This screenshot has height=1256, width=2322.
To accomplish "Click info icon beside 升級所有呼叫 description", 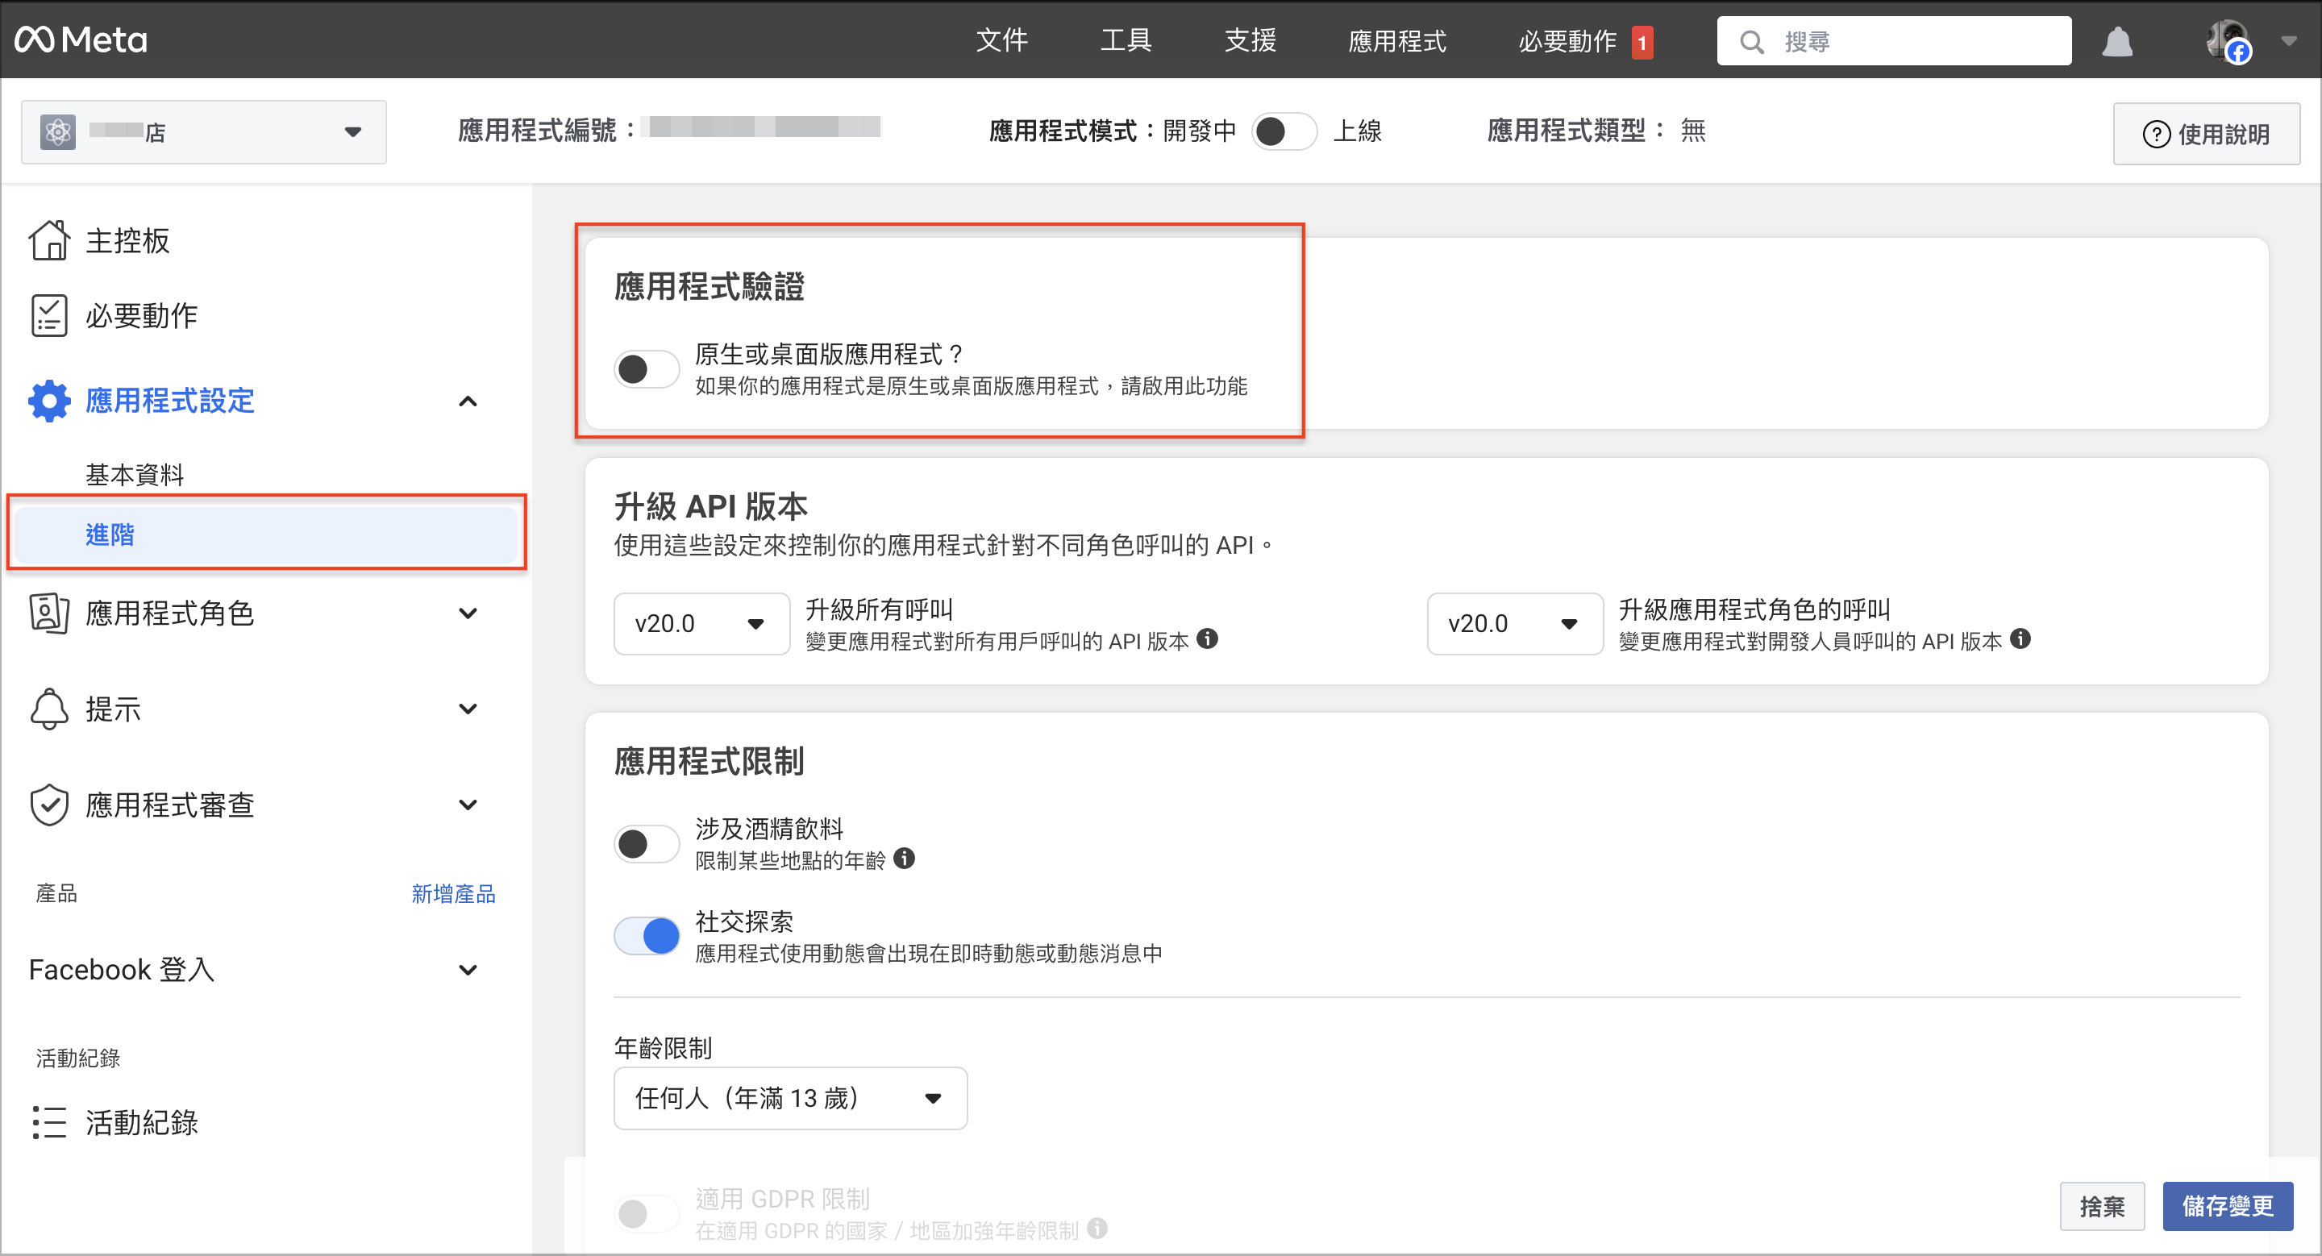I will click(x=1207, y=638).
